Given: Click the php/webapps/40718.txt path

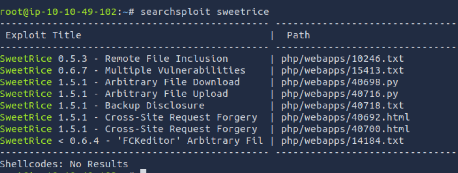Looking at the screenshot, I should (x=342, y=106).
